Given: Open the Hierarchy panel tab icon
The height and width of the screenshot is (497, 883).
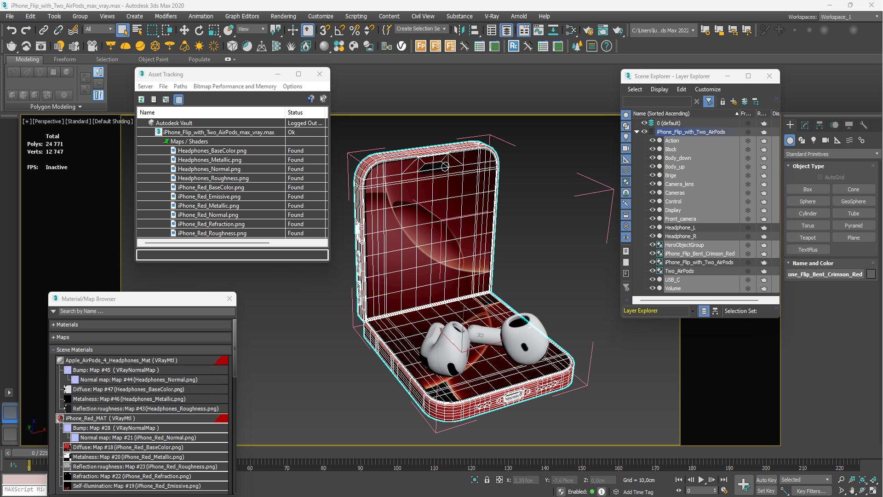Looking at the screenshot, I should (x=820, y=125).
